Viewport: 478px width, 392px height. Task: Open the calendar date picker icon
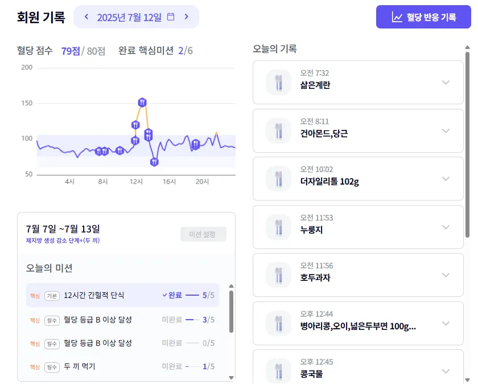[171, 17]
